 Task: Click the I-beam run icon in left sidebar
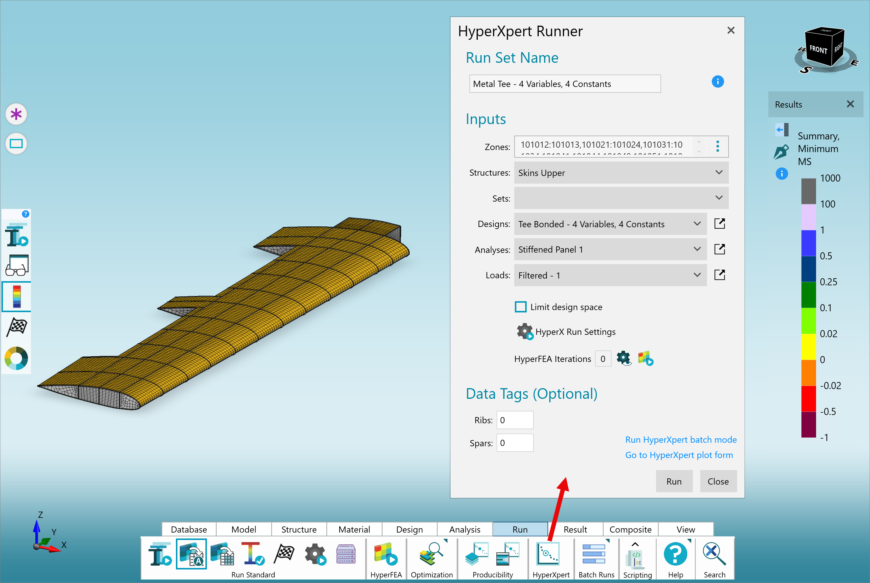tap(17, 235)
